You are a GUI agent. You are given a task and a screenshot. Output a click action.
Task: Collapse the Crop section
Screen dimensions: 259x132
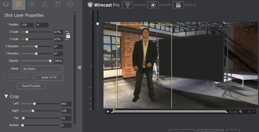[x=6, y=96]
